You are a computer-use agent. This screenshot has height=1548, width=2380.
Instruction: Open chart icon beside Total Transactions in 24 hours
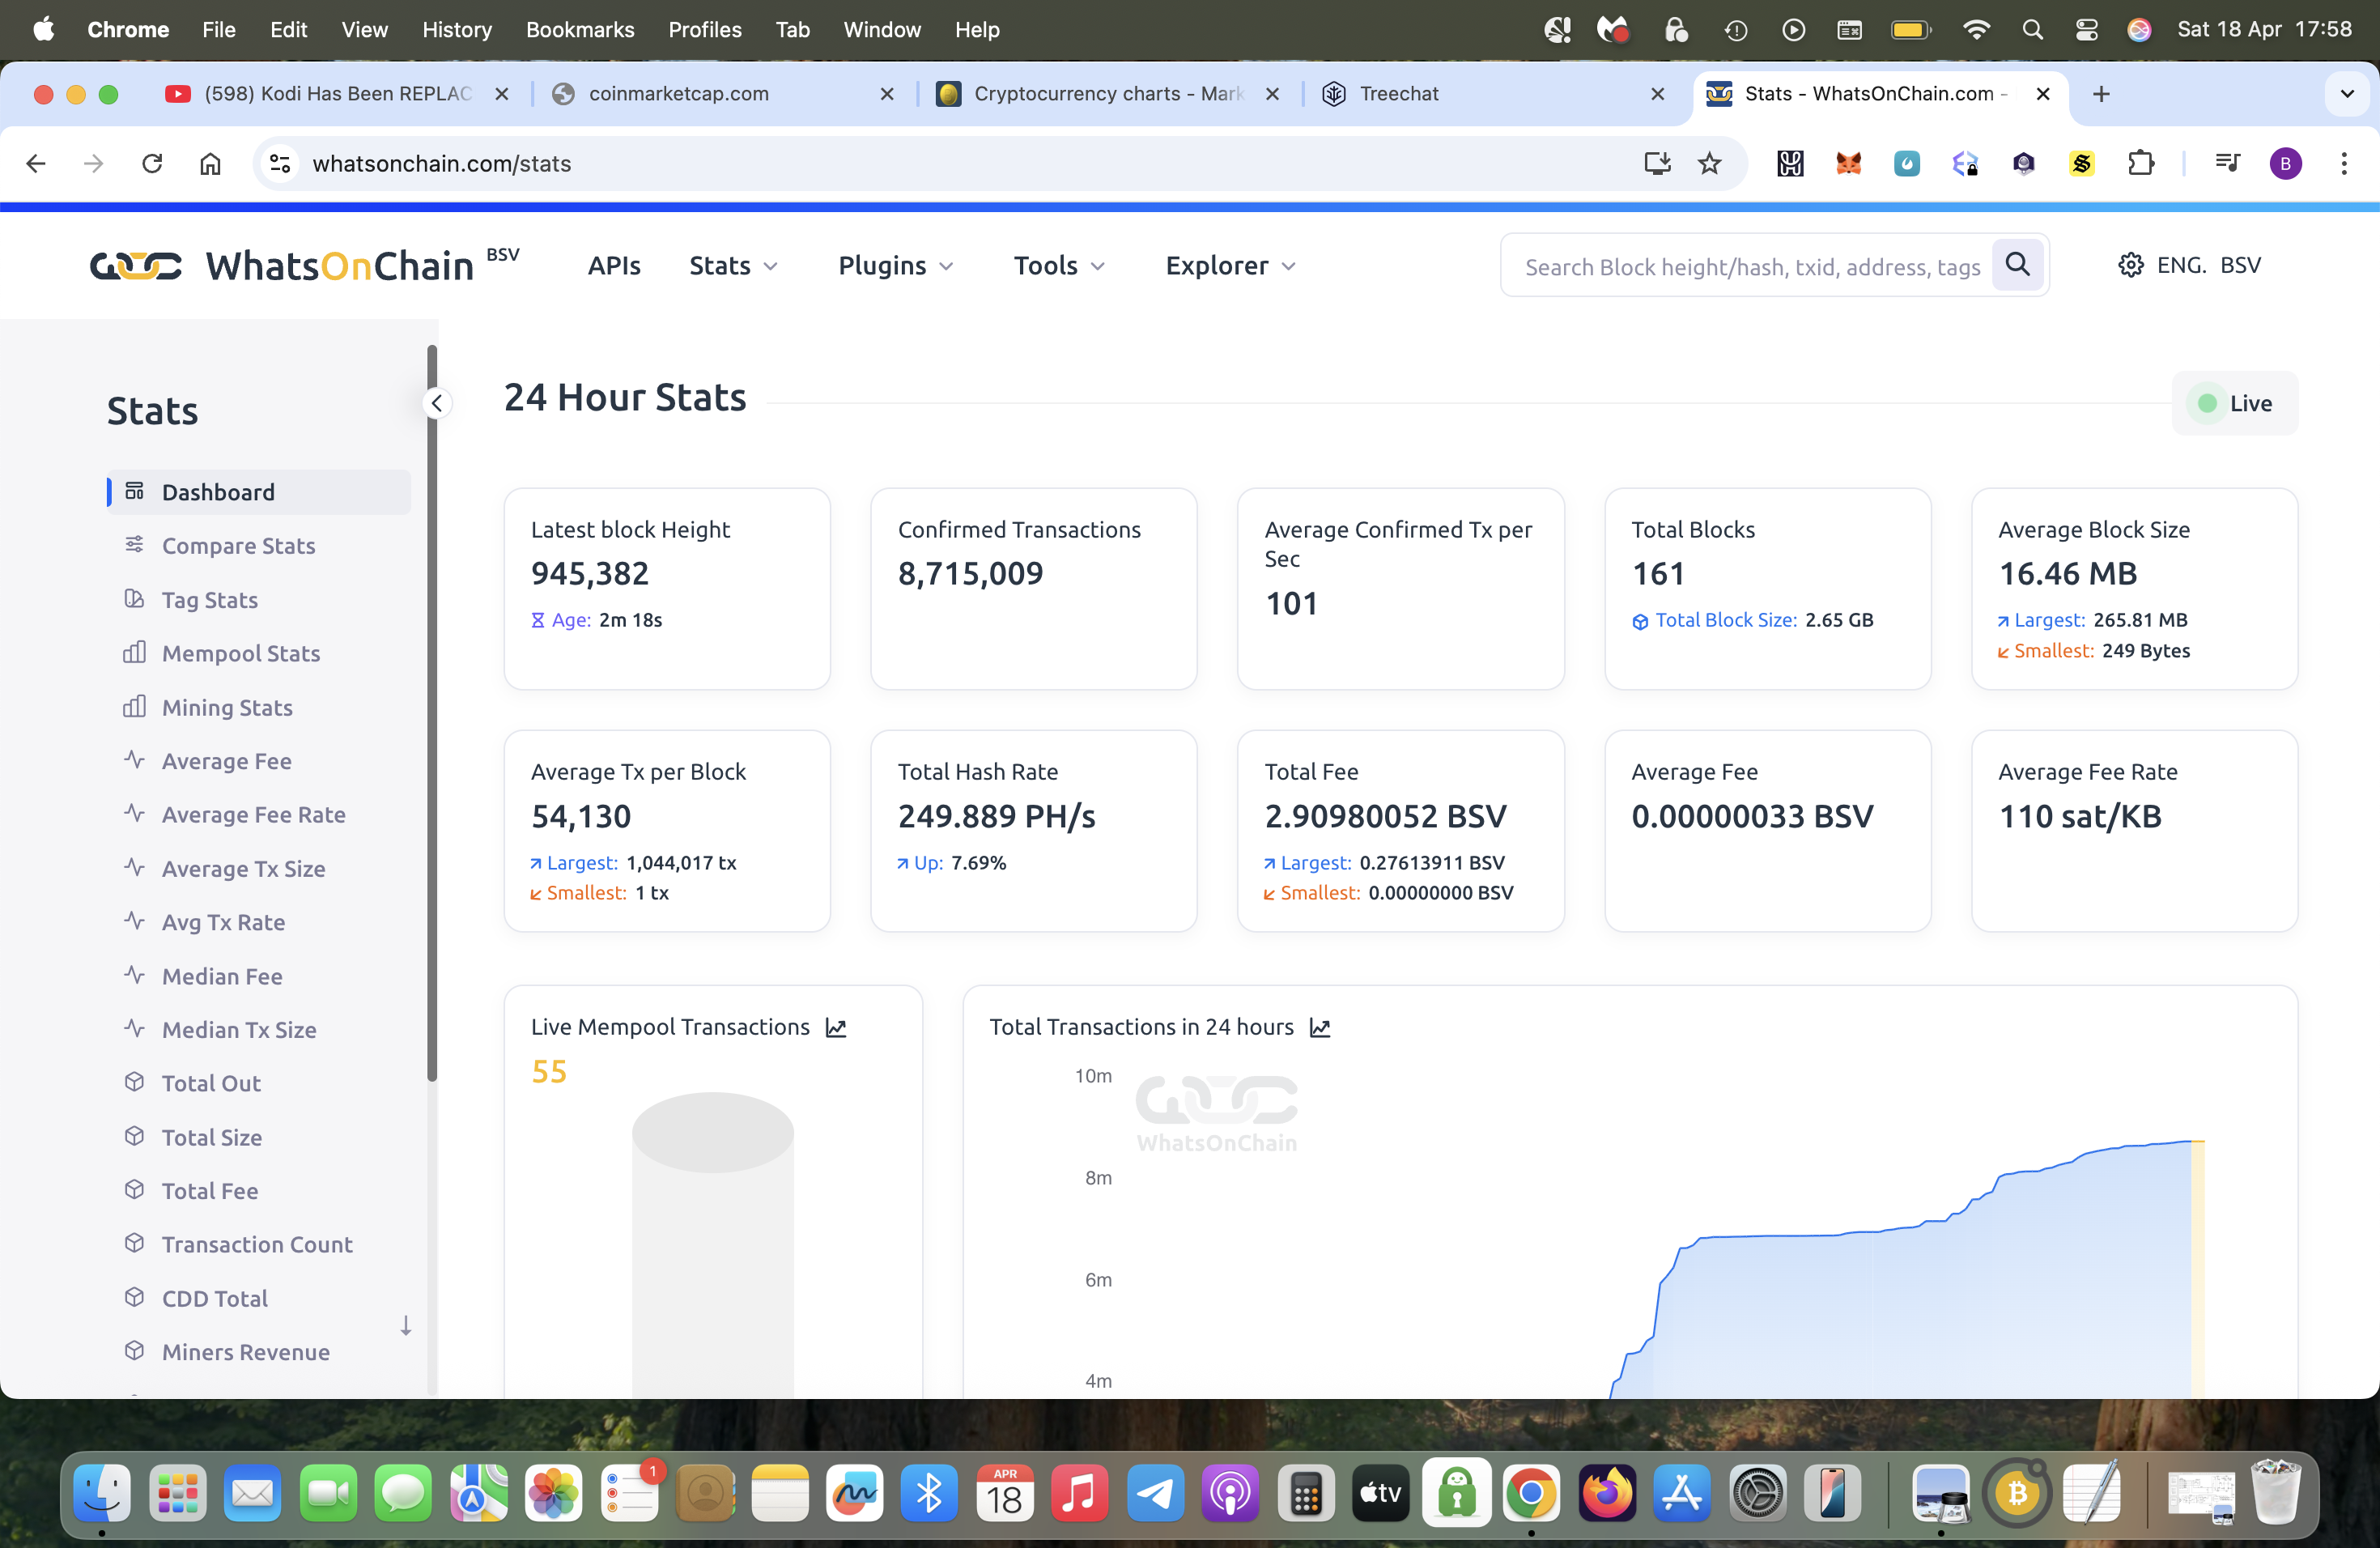(1320, 1027)
